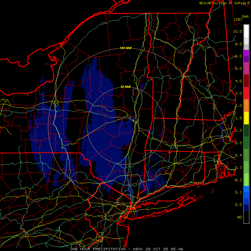Select the 1.0 legend value
Viewport: 251px width, 251px height.
click(x=238, y=131)
